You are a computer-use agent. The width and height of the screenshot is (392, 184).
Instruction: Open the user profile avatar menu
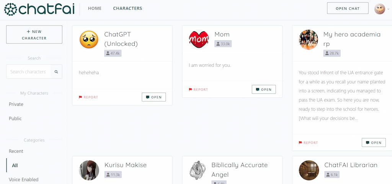(x=380, y=9)
